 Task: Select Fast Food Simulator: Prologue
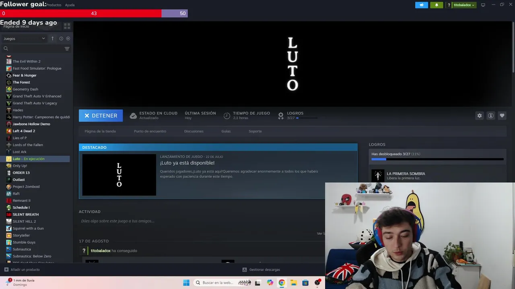[x=37, y=68]
